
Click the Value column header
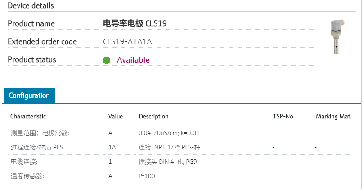[116, 117]
